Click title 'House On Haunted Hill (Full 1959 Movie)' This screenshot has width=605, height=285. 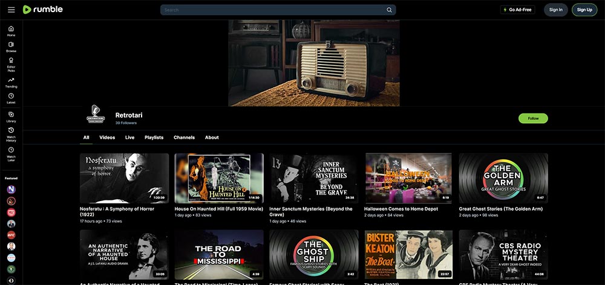click(x=219, y=209)
